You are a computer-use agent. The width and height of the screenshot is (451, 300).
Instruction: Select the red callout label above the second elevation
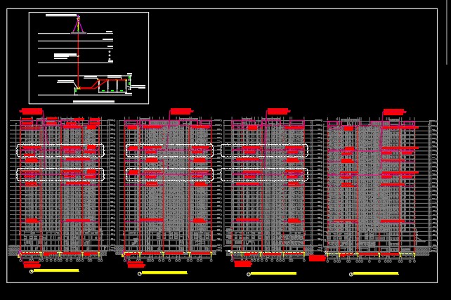coord(181,111)
